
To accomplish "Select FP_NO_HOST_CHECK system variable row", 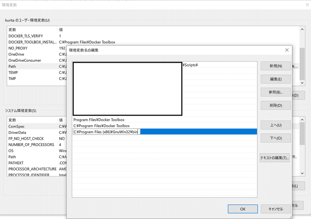I will pos(37,138).
